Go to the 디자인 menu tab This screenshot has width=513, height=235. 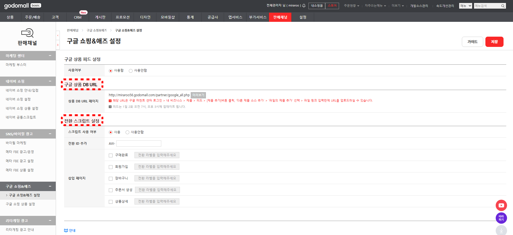[145, 17]
